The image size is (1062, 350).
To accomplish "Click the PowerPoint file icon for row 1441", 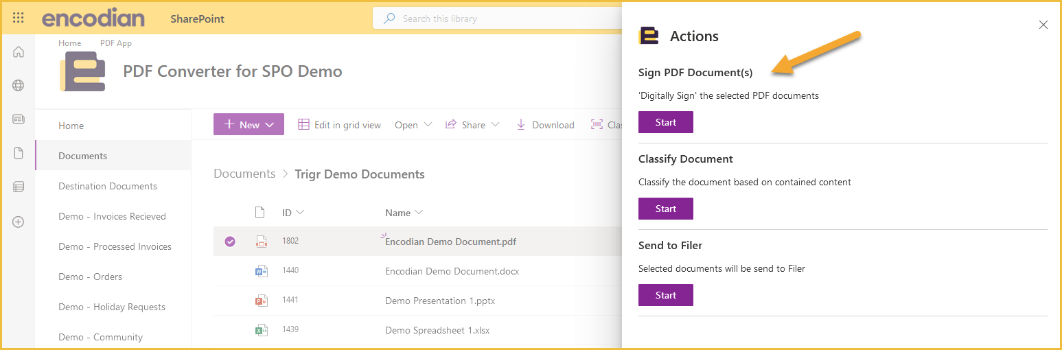I will pos(261,300).
